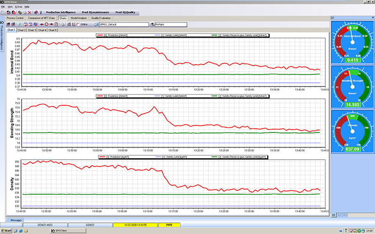The height and width of the screenshot is (234, 375).
Task: Click the red X delete icon in main toolbar
Action: pos(30,12)
